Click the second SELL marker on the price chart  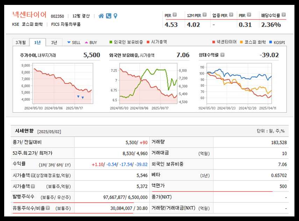click(83, 98)
